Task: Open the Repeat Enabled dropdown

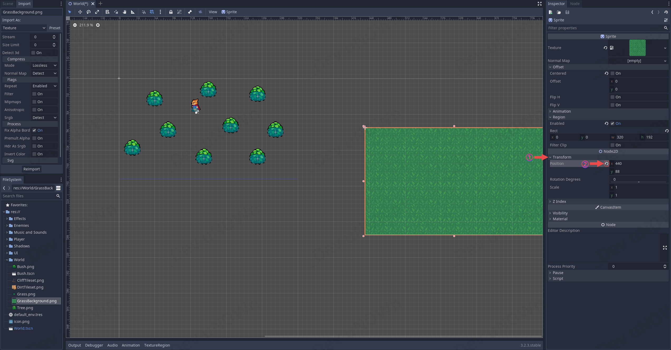Action: point(44,86)
